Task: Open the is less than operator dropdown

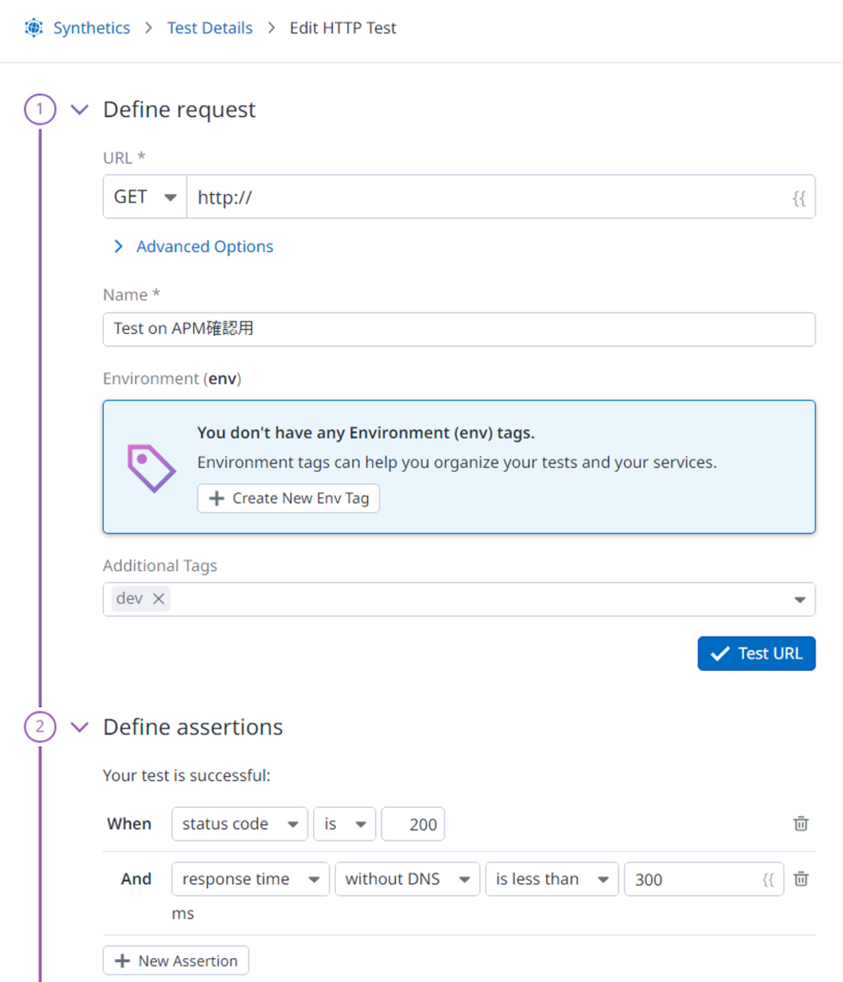Action: click(x=552, y=879)
